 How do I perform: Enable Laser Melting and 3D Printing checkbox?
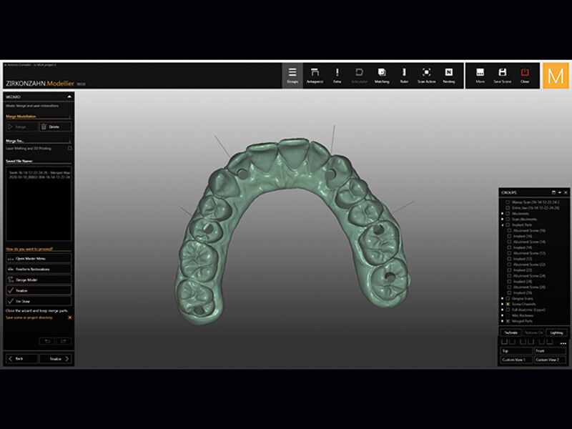(69, 148)
